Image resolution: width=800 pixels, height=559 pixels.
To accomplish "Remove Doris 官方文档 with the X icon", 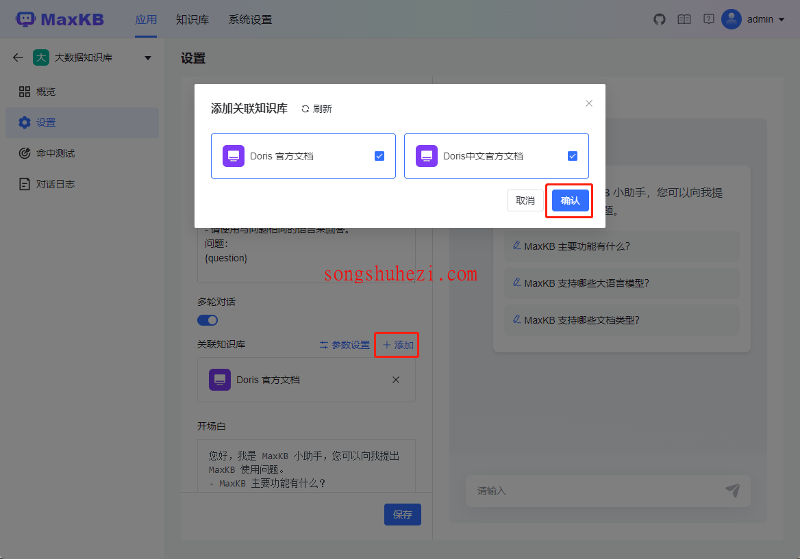I will [x=396, y=380].
